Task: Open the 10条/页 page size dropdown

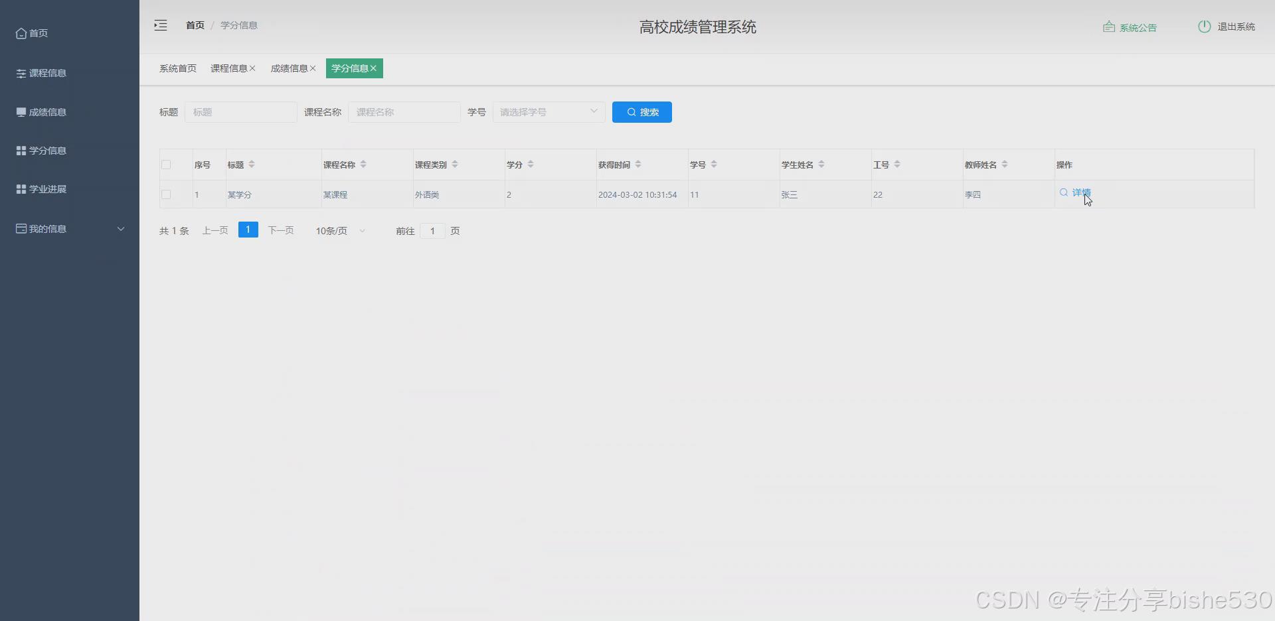Action: [341, 231]
